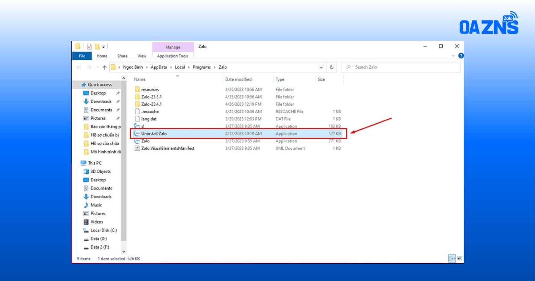
Task: Go to Programs in the breadcrumb
Action: click(x=203, y=67)
